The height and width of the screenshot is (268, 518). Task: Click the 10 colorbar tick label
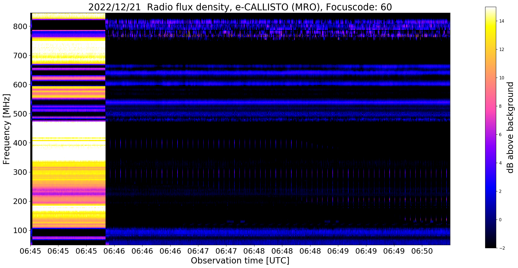502,78
